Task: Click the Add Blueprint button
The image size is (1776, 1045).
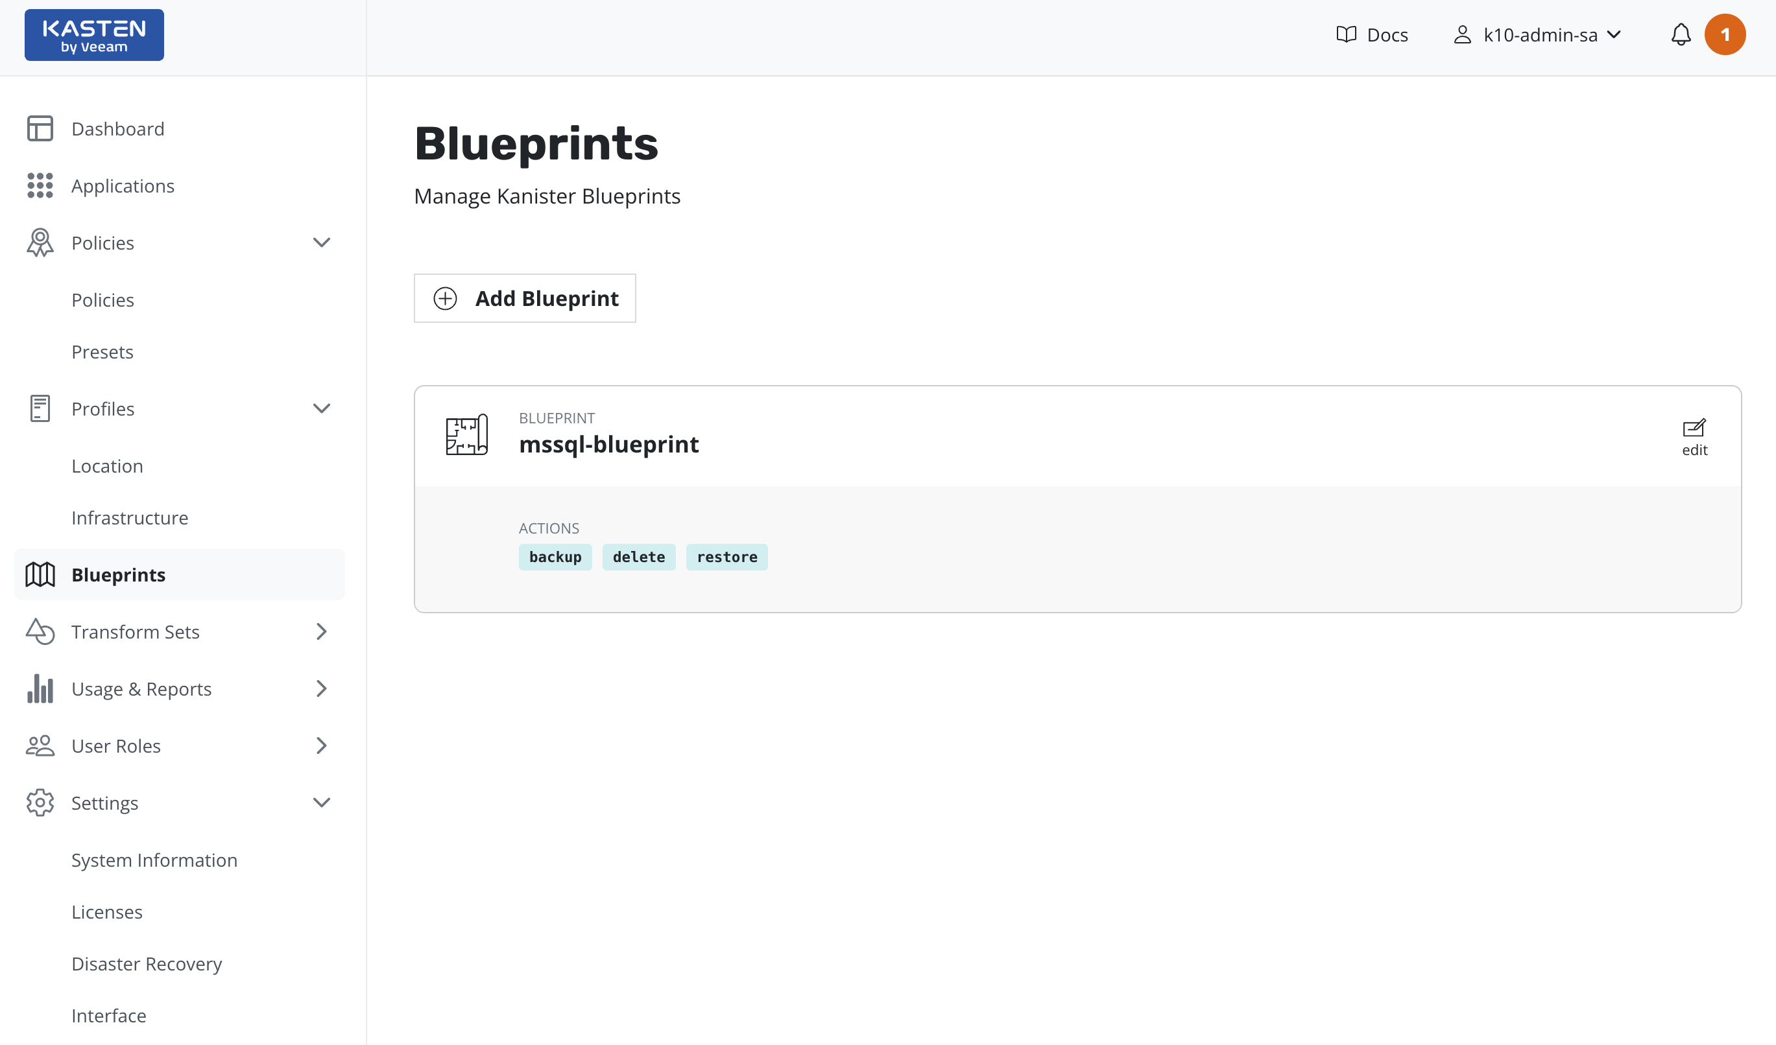Action: (x=525, y=299)
